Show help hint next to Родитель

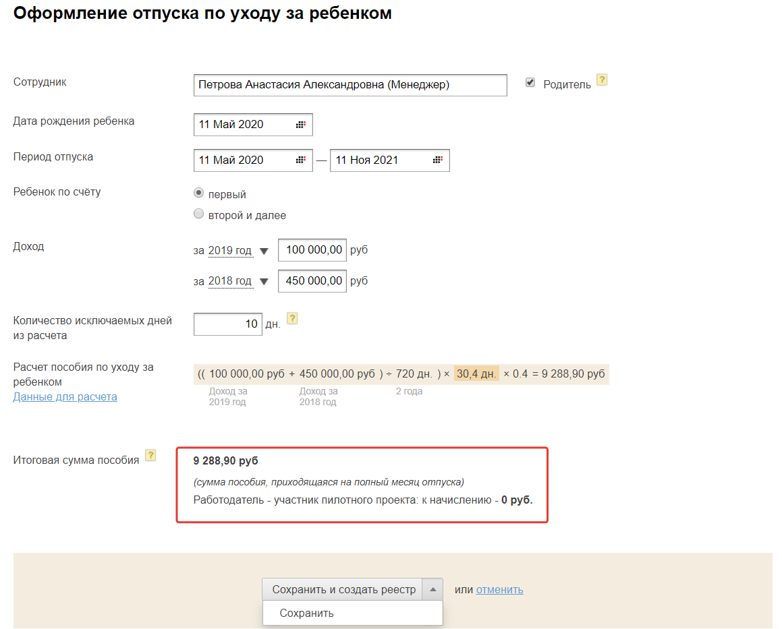602,80
